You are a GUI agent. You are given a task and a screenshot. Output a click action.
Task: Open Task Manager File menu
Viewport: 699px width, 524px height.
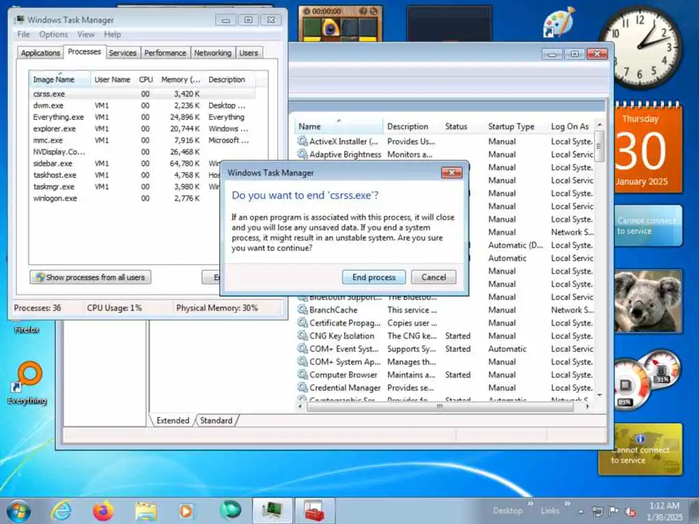point(23,34)
